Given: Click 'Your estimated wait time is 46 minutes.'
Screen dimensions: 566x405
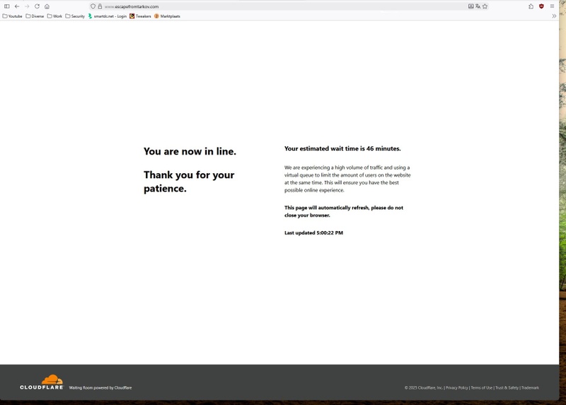Looking at the screenshot, I should click(342, 148).
